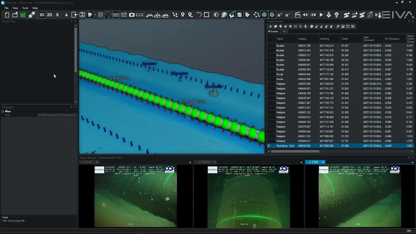This screenshot has height=234, width=416.
Task: Toggle the 2D view mode button
Action: pyautogui.click(x=49, y=15)
